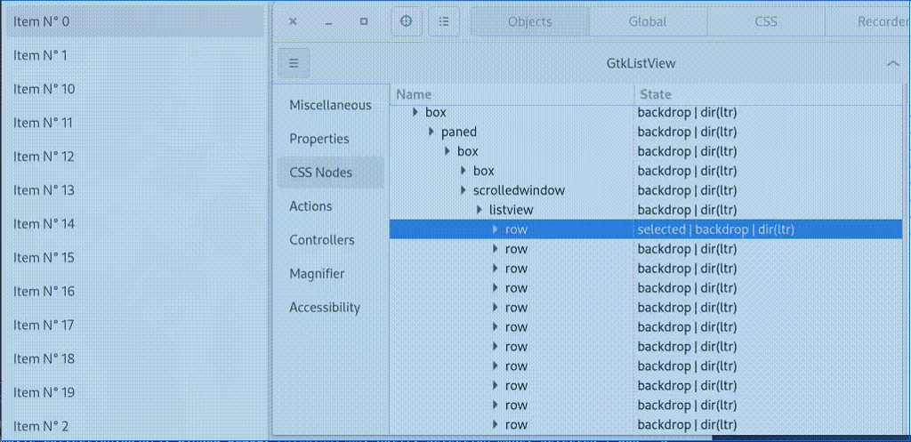Activate the widget picker crosshair icon

(x=407, y=21)
